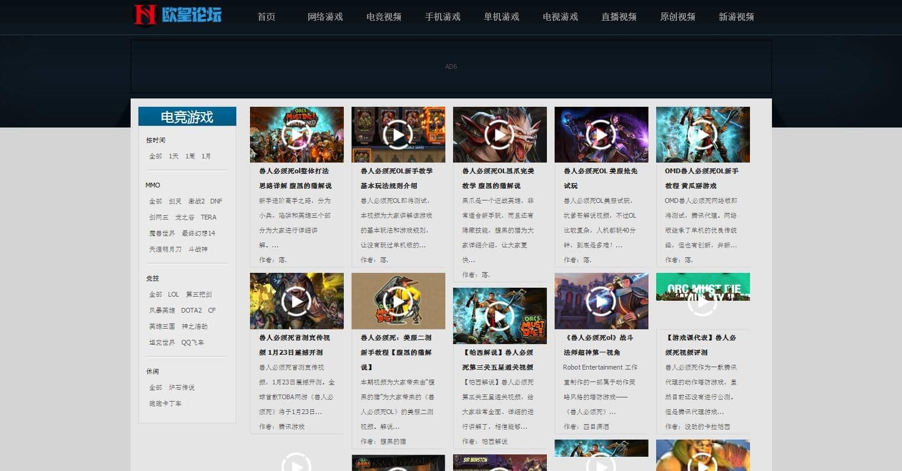Viewport: 902px width, 471px height.
Task: Play the 【帕西解说】兽人必须死 video
Action: (x=499, y=316)
